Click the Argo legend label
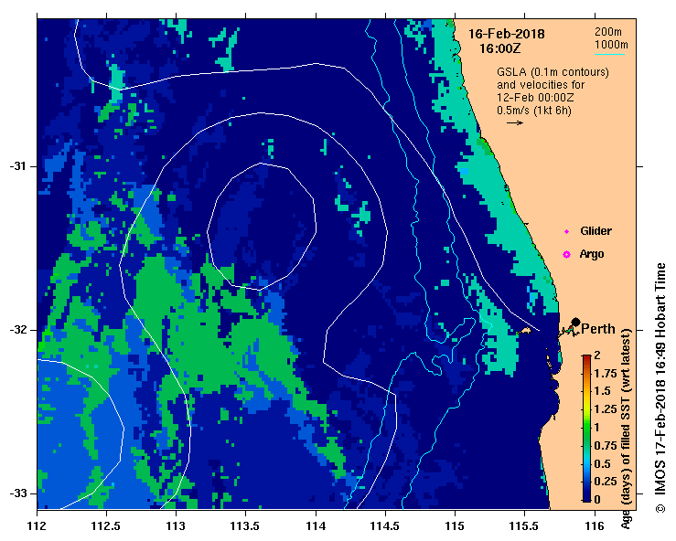676x541 pixels. [592, 254]
